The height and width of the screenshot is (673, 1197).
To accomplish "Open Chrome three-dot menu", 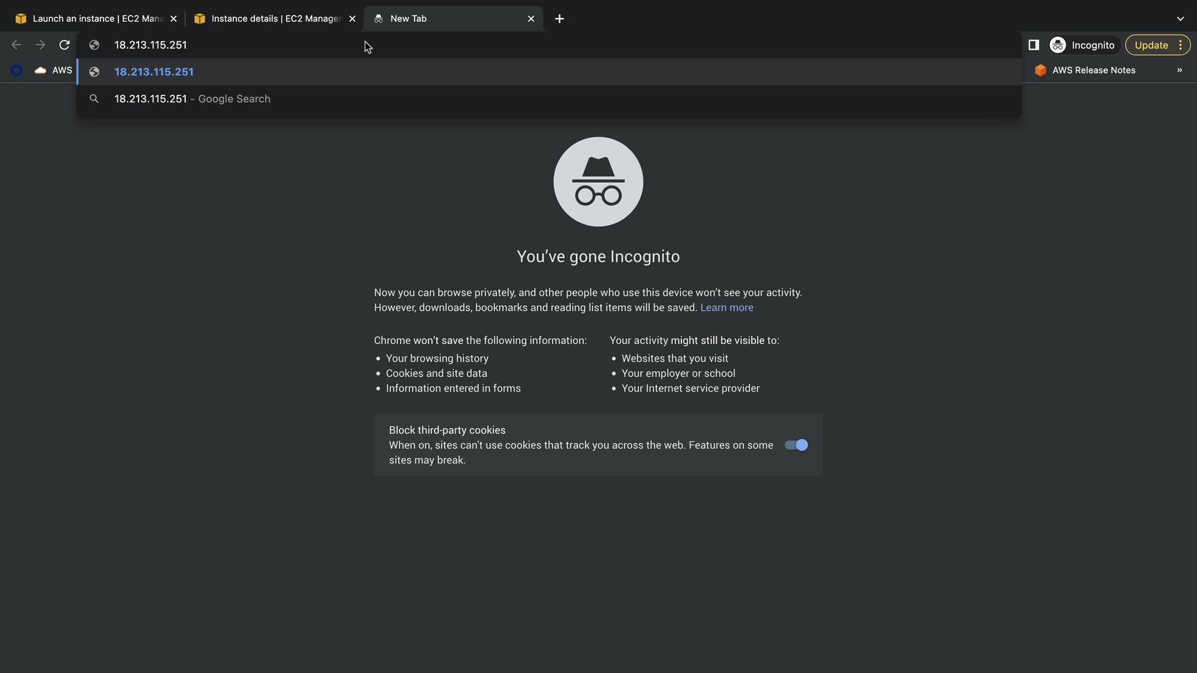I will (x=1181, y=45).
